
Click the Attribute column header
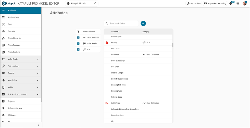pyautogui.click(x=115, y=32)
